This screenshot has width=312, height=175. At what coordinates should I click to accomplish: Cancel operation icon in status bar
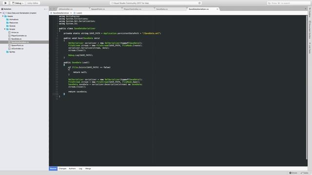199,3
